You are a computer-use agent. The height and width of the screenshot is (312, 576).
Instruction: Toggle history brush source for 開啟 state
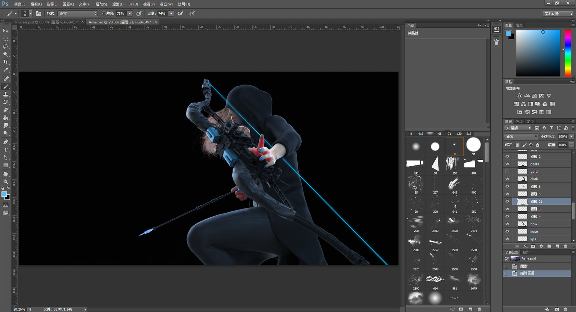[x=507, y=266]
